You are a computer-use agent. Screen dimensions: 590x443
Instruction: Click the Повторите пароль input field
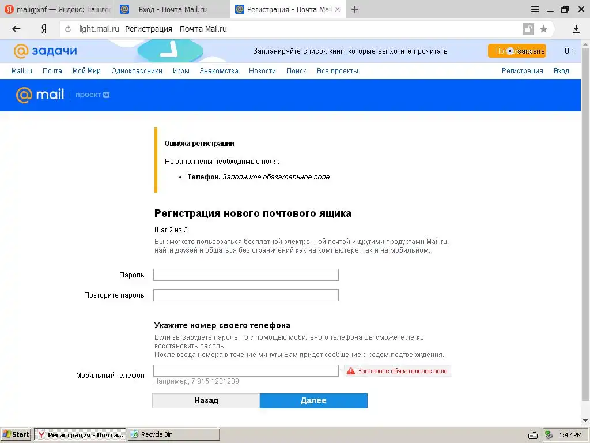pyautogui.click(x=245, y=295)
